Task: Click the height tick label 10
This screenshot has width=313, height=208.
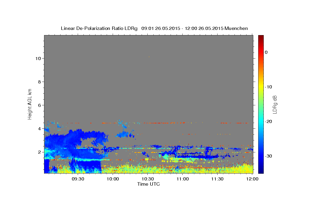Action: point(38,58)
